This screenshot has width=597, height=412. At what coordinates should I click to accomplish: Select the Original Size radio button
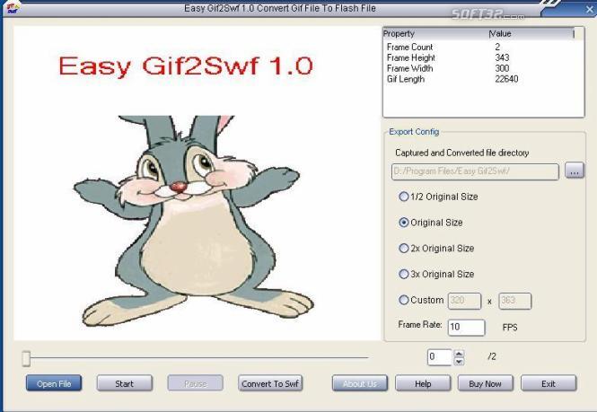(x=404, y=223)
